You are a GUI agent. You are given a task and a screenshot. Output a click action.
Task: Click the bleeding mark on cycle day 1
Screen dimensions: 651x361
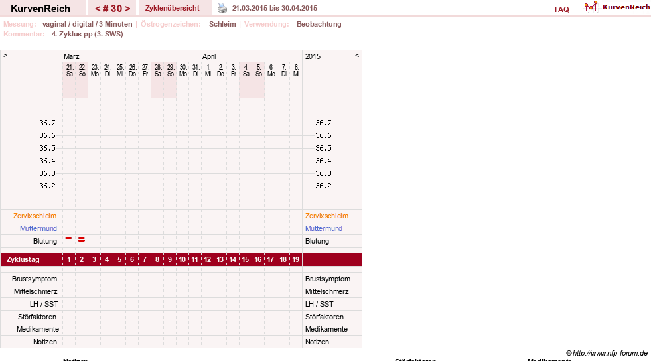69,238
